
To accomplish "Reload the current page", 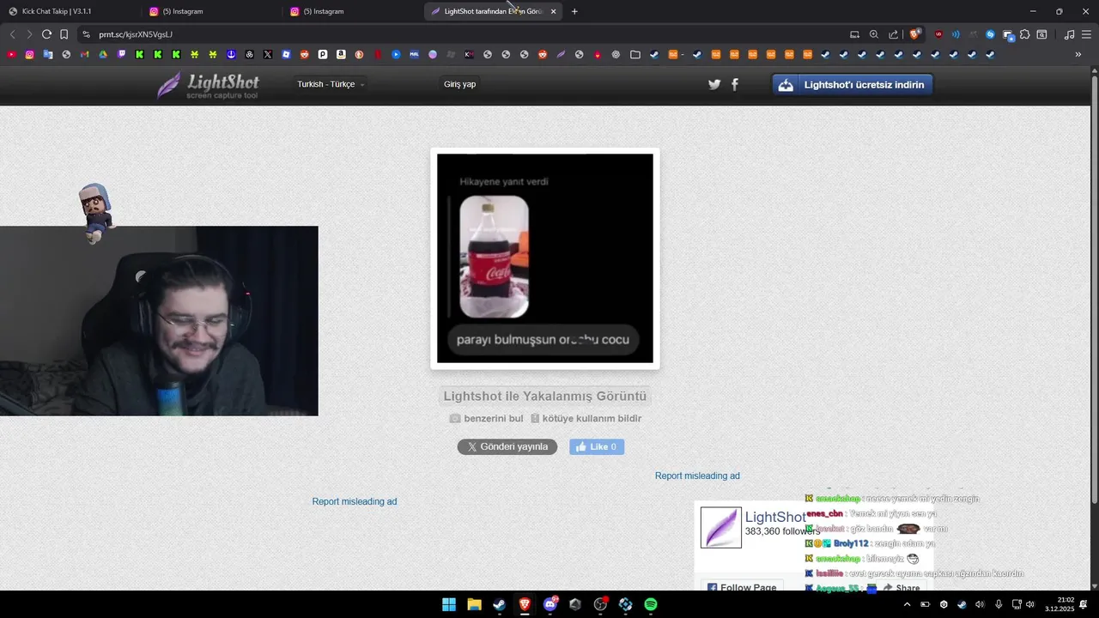I will point(46,34).
